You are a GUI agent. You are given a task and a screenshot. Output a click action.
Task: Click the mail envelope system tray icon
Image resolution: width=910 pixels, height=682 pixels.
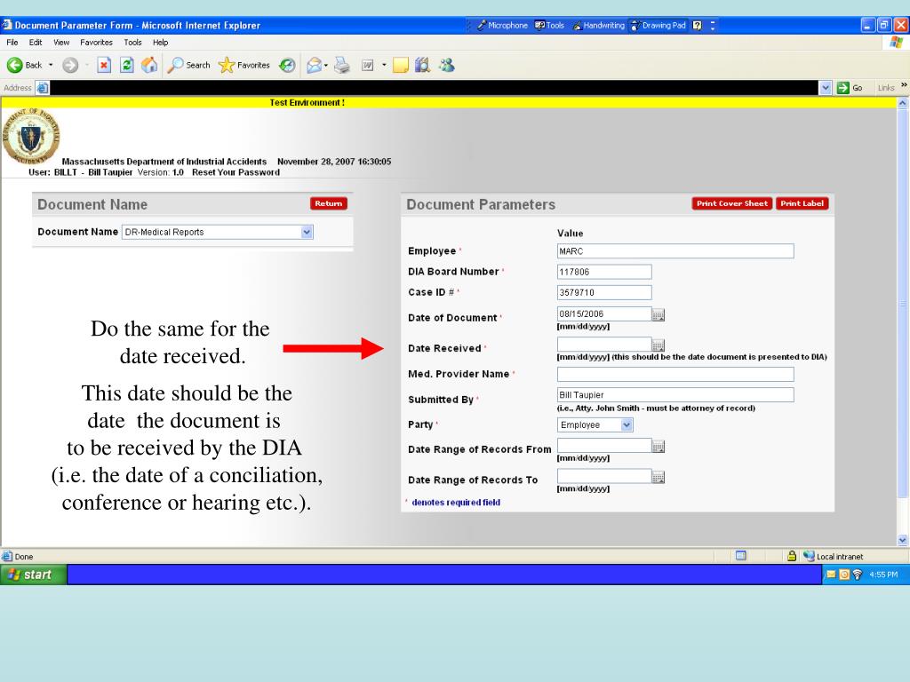[831, 575]
